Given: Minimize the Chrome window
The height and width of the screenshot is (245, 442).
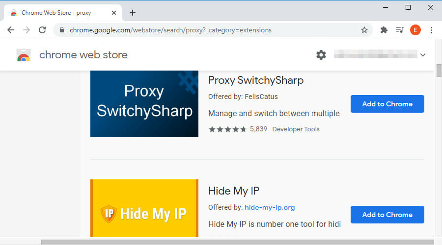Looking at the screenshot, I should [x=386, y=7].
